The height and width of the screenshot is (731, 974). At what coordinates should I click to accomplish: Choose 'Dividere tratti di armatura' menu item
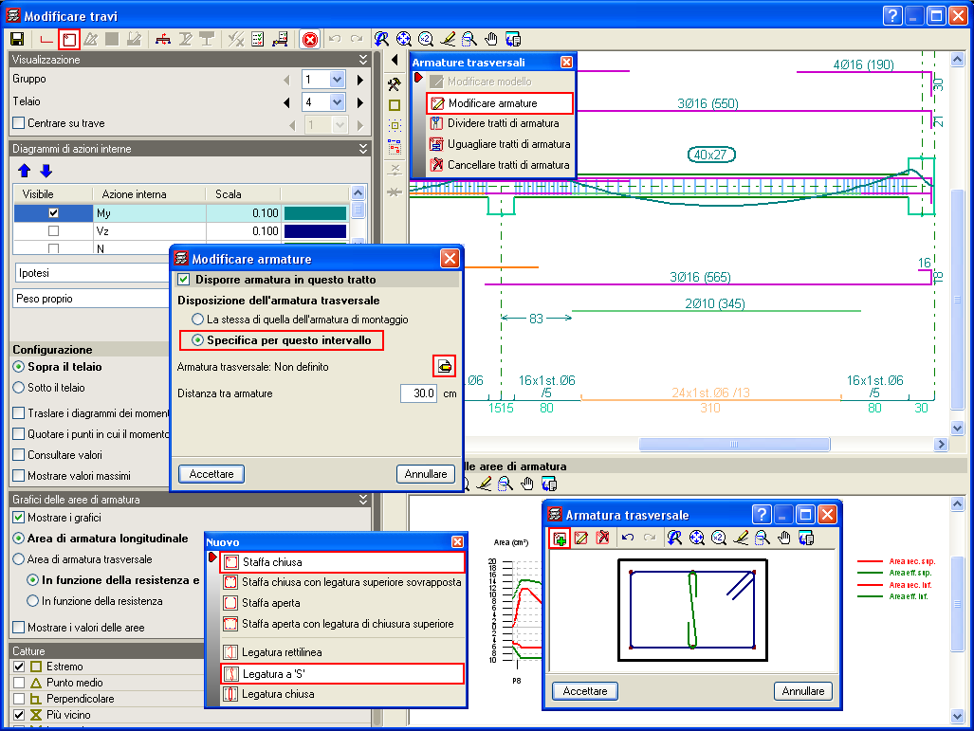500,123
